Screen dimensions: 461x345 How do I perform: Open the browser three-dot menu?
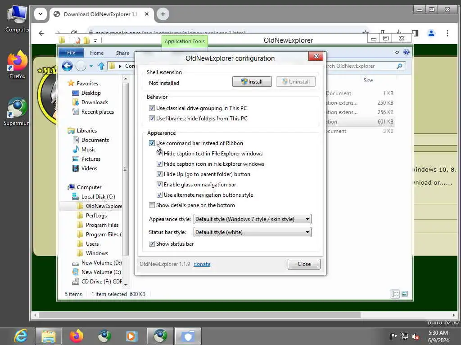point(447,33)
